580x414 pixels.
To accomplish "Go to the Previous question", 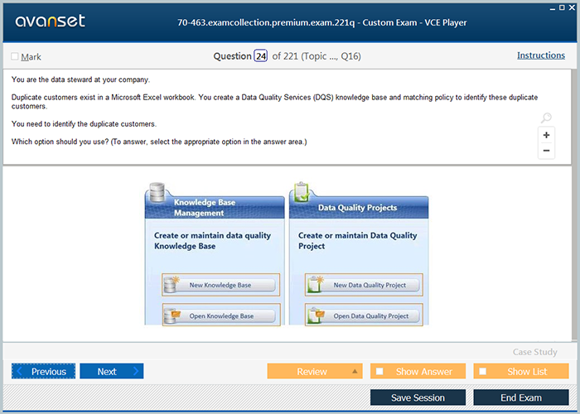I will [43, 371].
